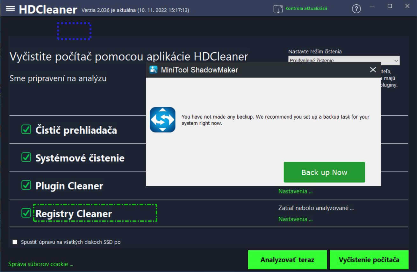Open the cleaning mode dropdown
The height and width of the screenshot is (272, 417).
point(344,60)
